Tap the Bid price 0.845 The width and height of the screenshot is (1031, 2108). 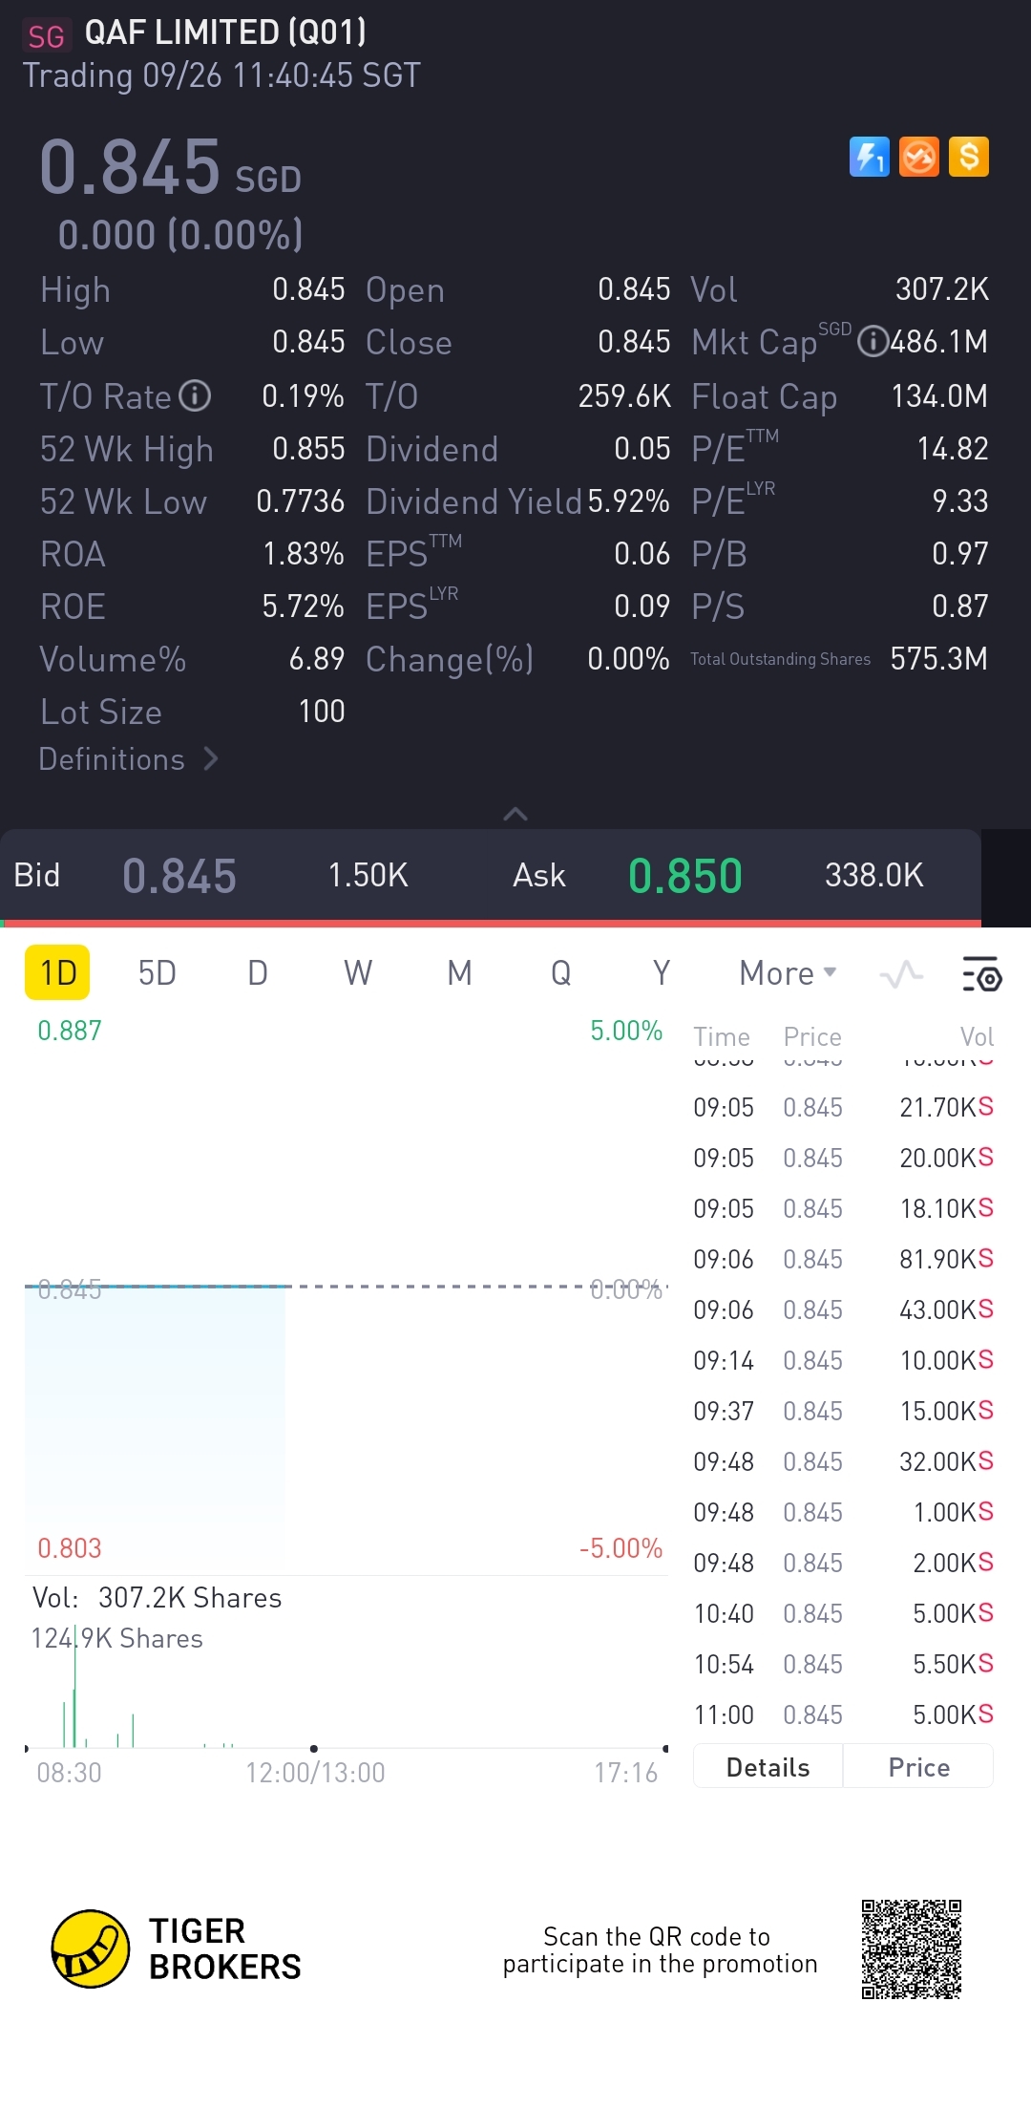[x=179, y=876]
